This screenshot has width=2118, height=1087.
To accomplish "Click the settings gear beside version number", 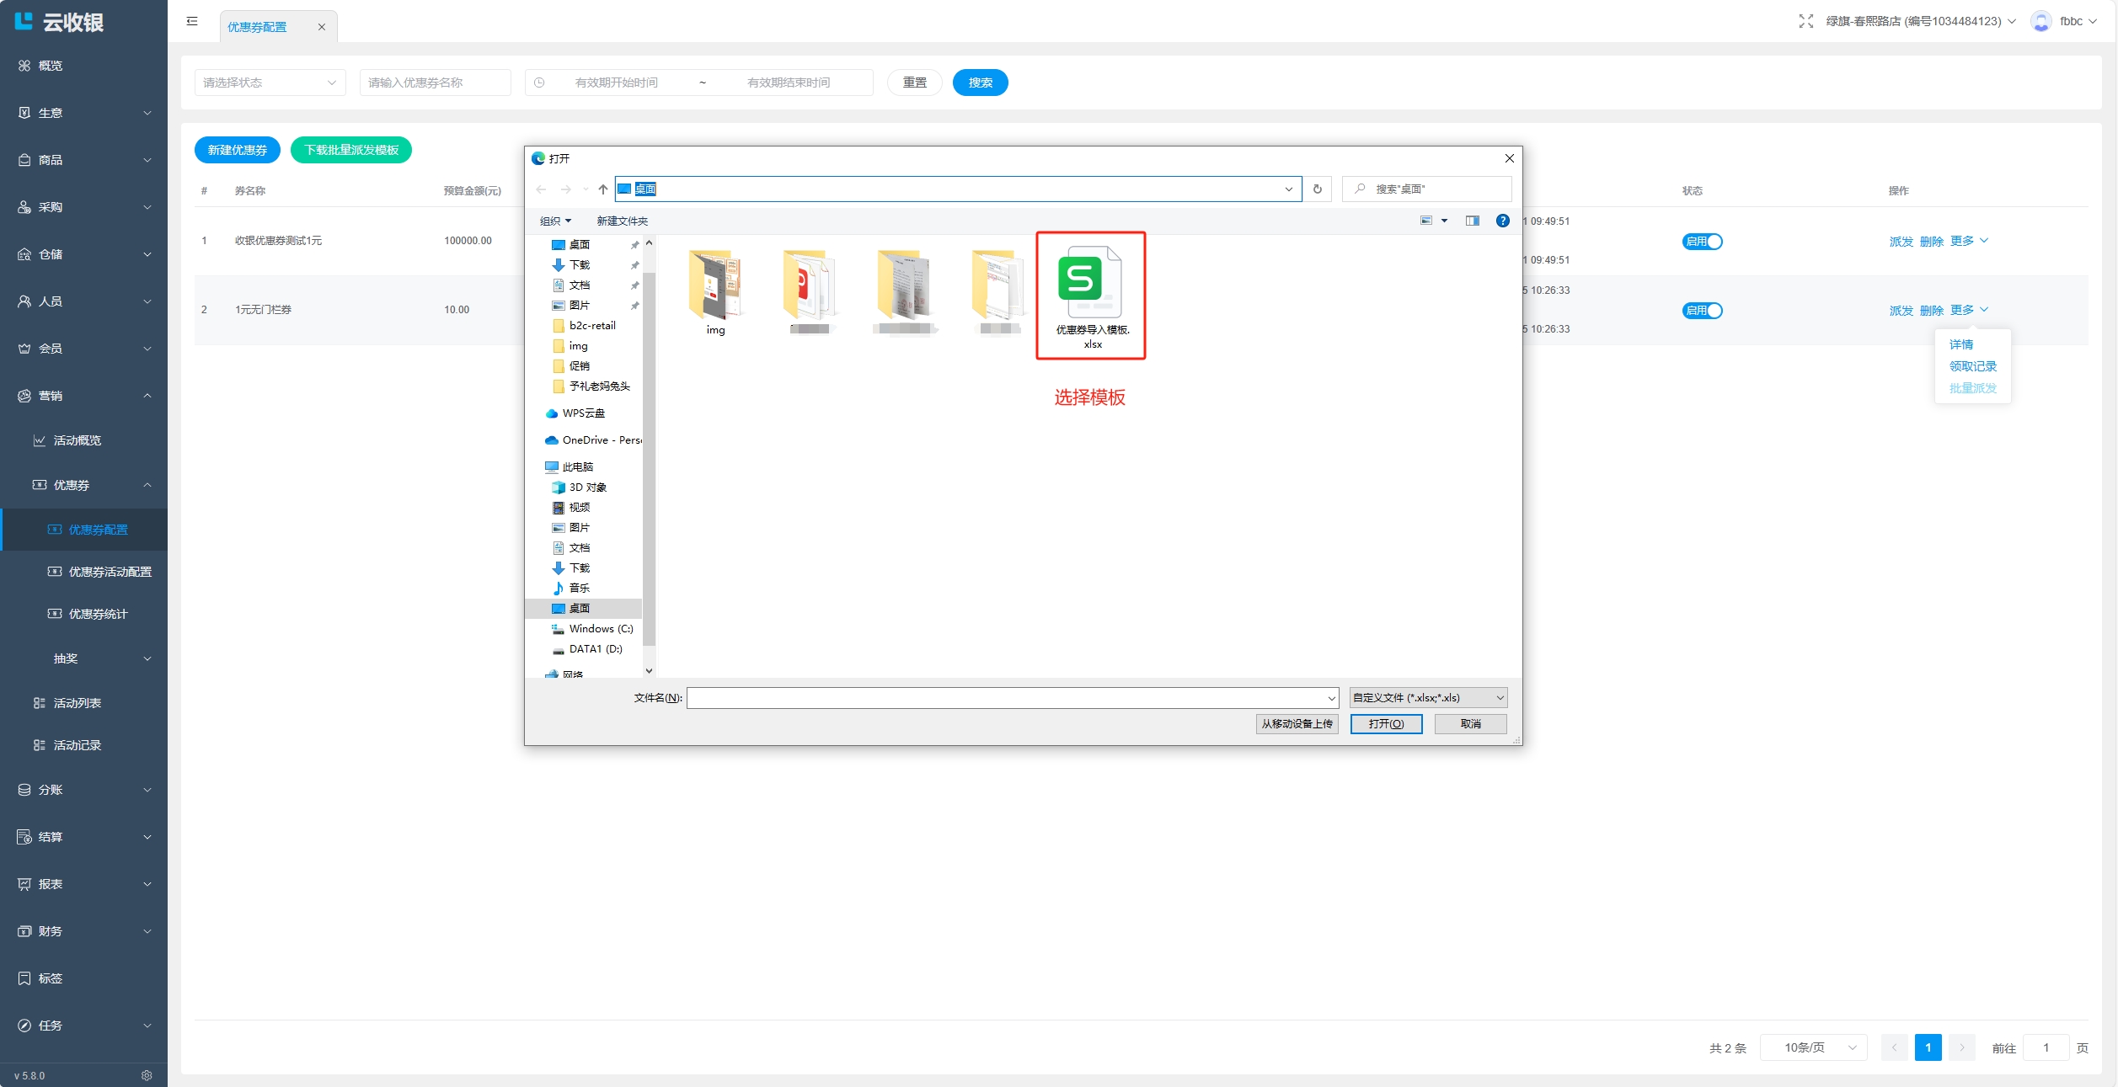I will pyautogui.click(x=147, y=1075).
